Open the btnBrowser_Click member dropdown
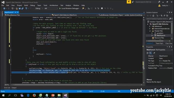Image resolution: width=174 pixels, height=98 pixels. [x=121, y=15]
